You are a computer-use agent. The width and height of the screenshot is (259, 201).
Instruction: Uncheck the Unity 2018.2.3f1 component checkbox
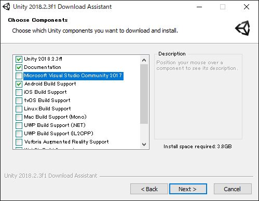(x=19, y=59)
